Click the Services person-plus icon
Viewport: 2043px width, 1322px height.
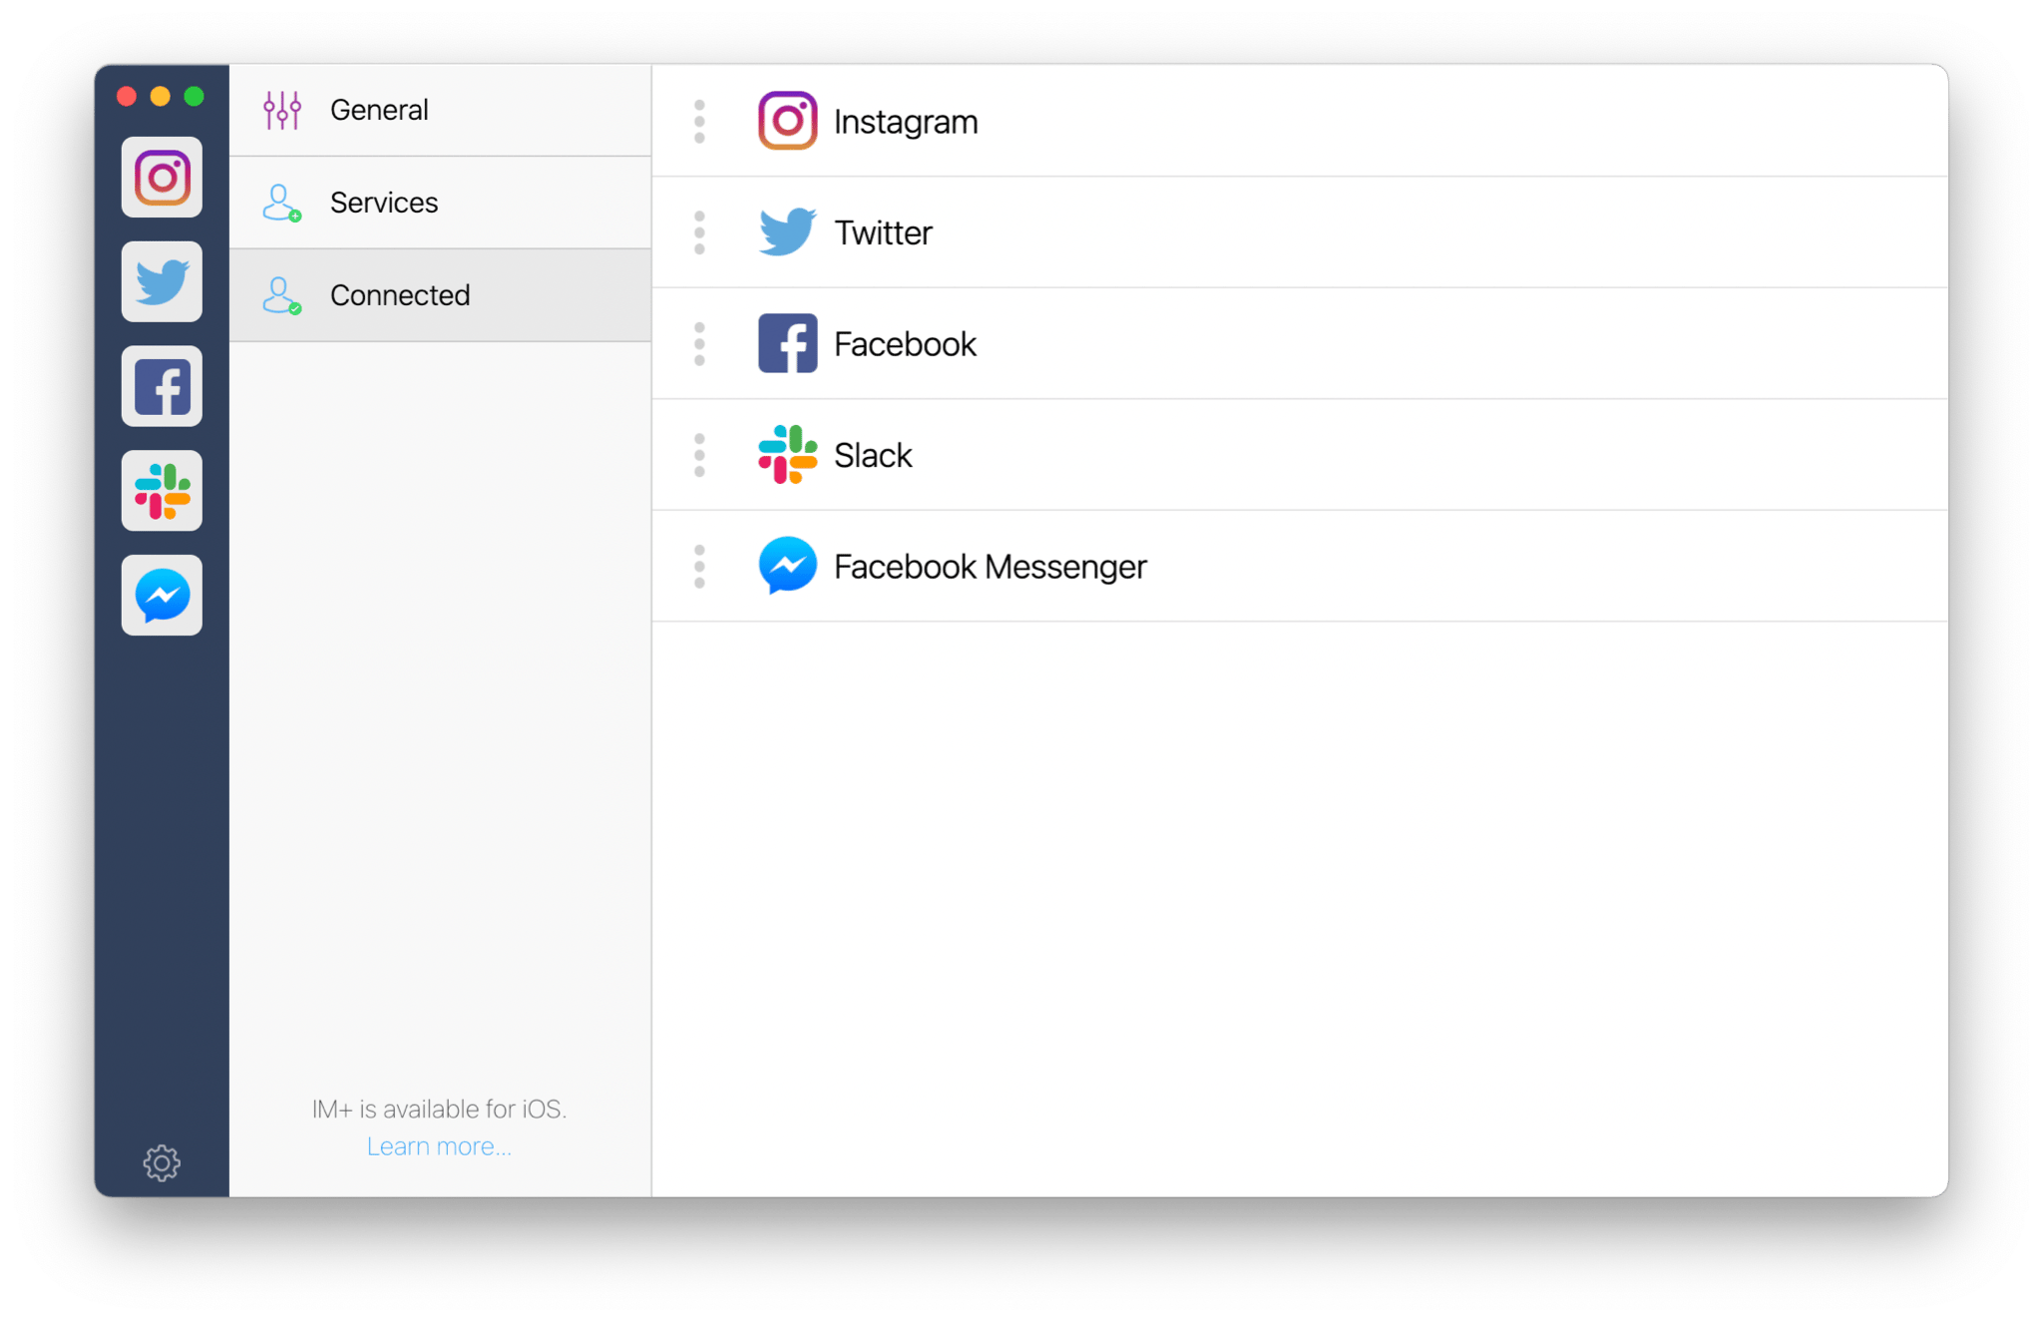click(282, 203)
